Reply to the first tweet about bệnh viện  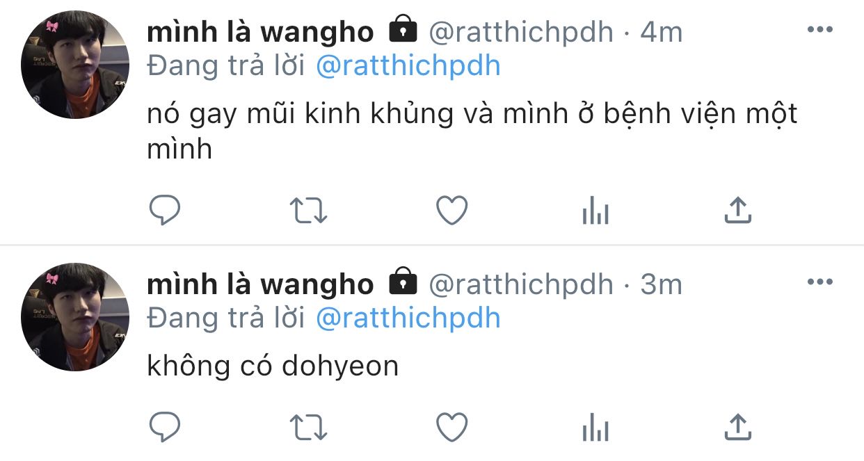[165, 210]
